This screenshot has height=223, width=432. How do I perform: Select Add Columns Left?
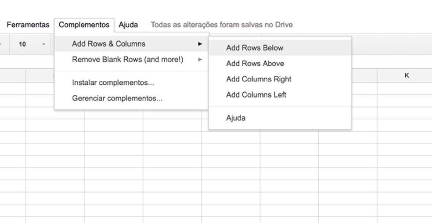click(x=256, y=95)
